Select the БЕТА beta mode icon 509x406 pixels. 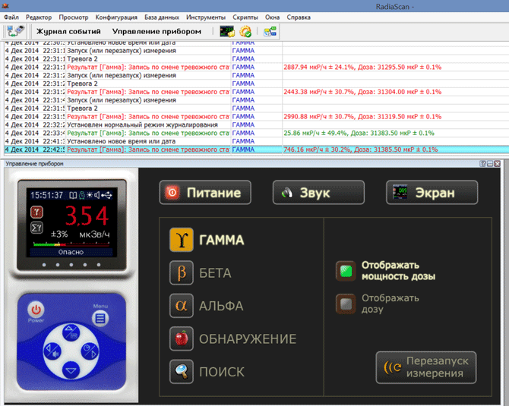coord(181,273)
